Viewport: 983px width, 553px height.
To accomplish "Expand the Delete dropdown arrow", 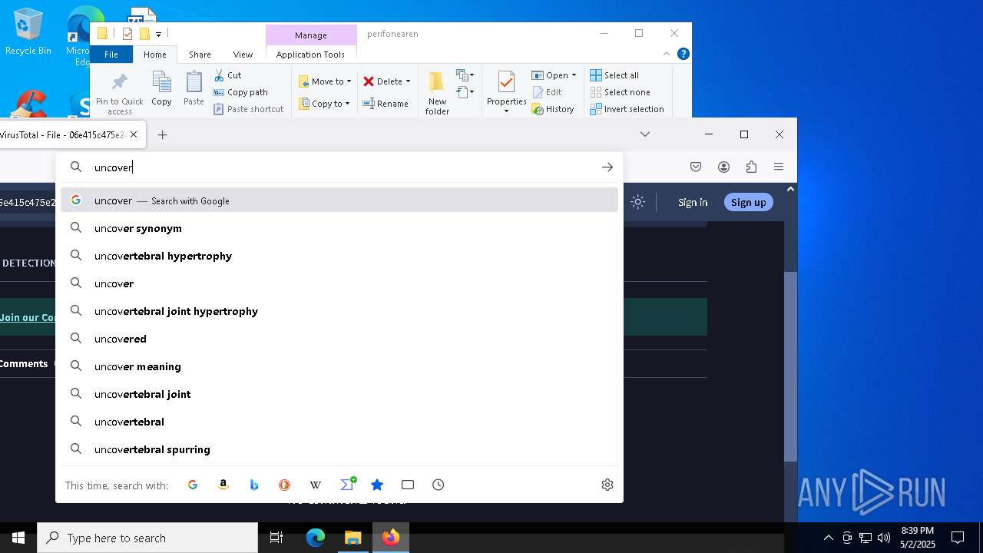I will pyautogui.click(x=408, y=81).
